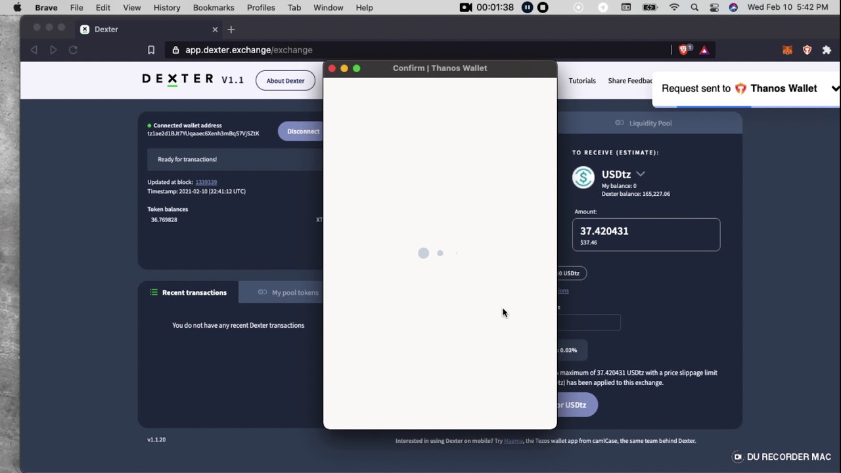841x473 pixels.
Task: Open the File menu
Action: pyautogui.click(x=76, y=7)
